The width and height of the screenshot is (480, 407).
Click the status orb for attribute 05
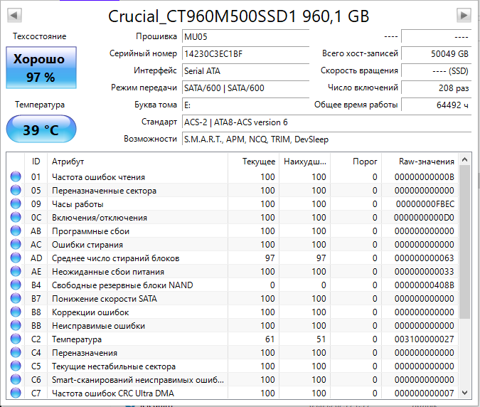tap(16, 190)
